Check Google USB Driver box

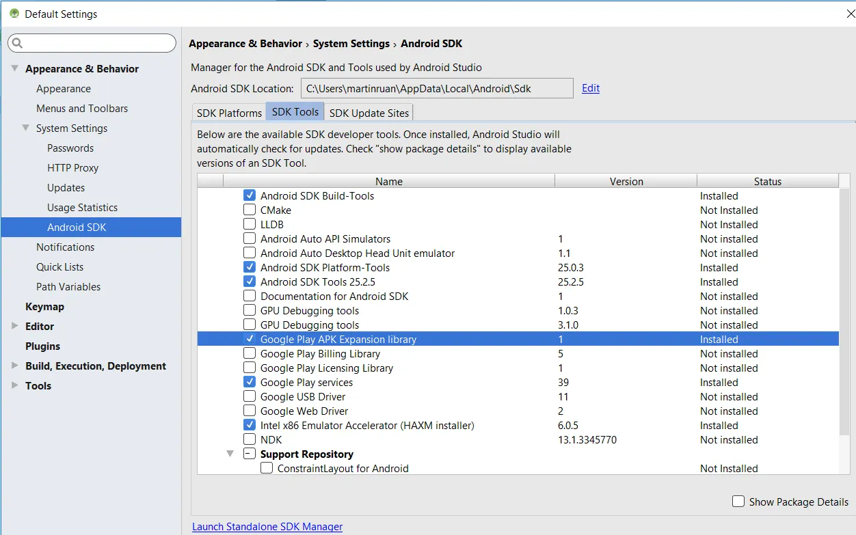(250, 397)
